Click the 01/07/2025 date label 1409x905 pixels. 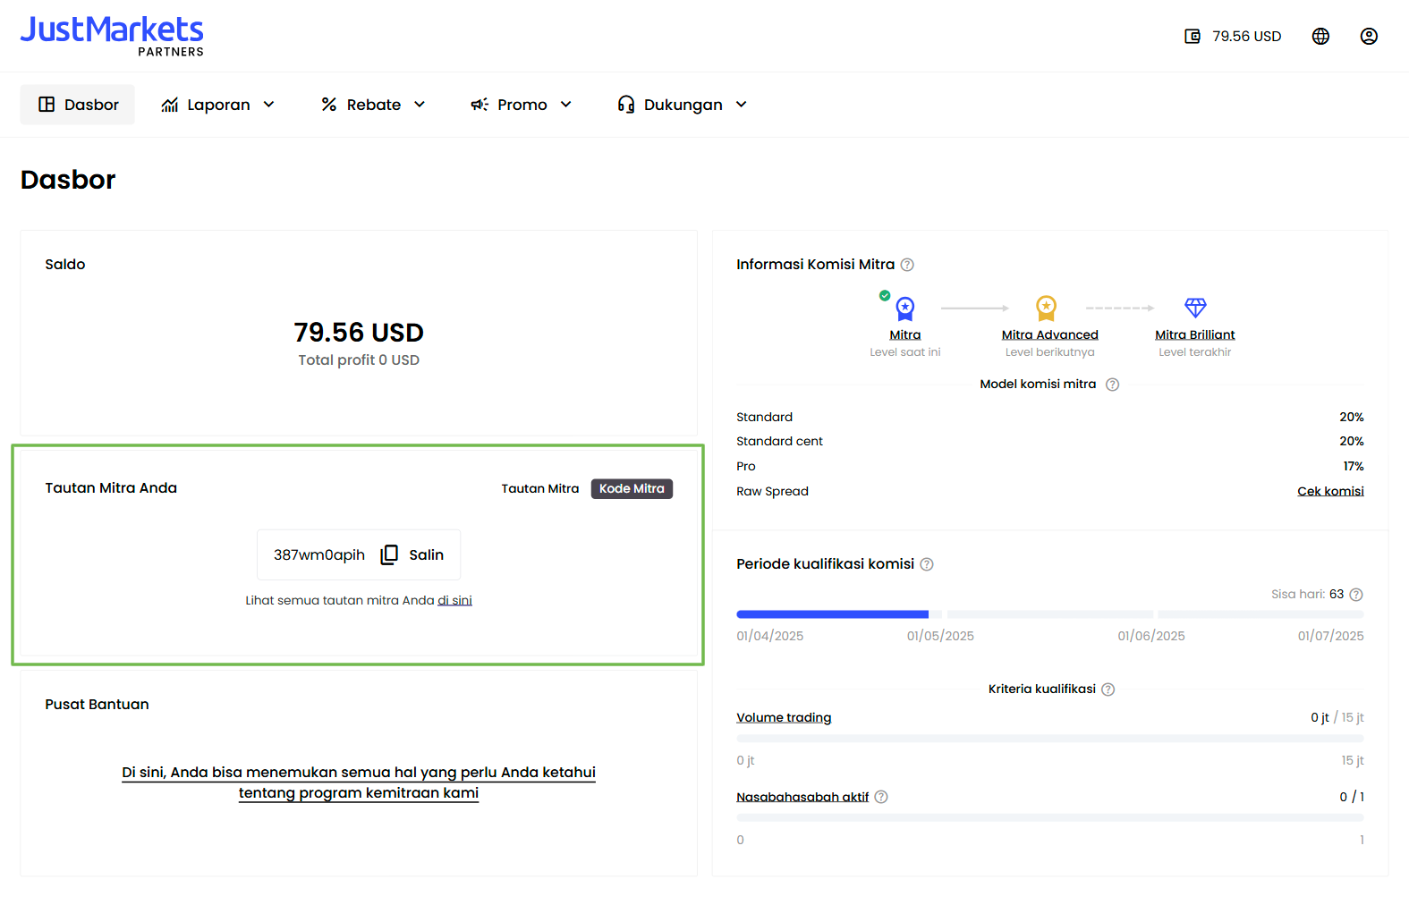(x=1331, y=636)
